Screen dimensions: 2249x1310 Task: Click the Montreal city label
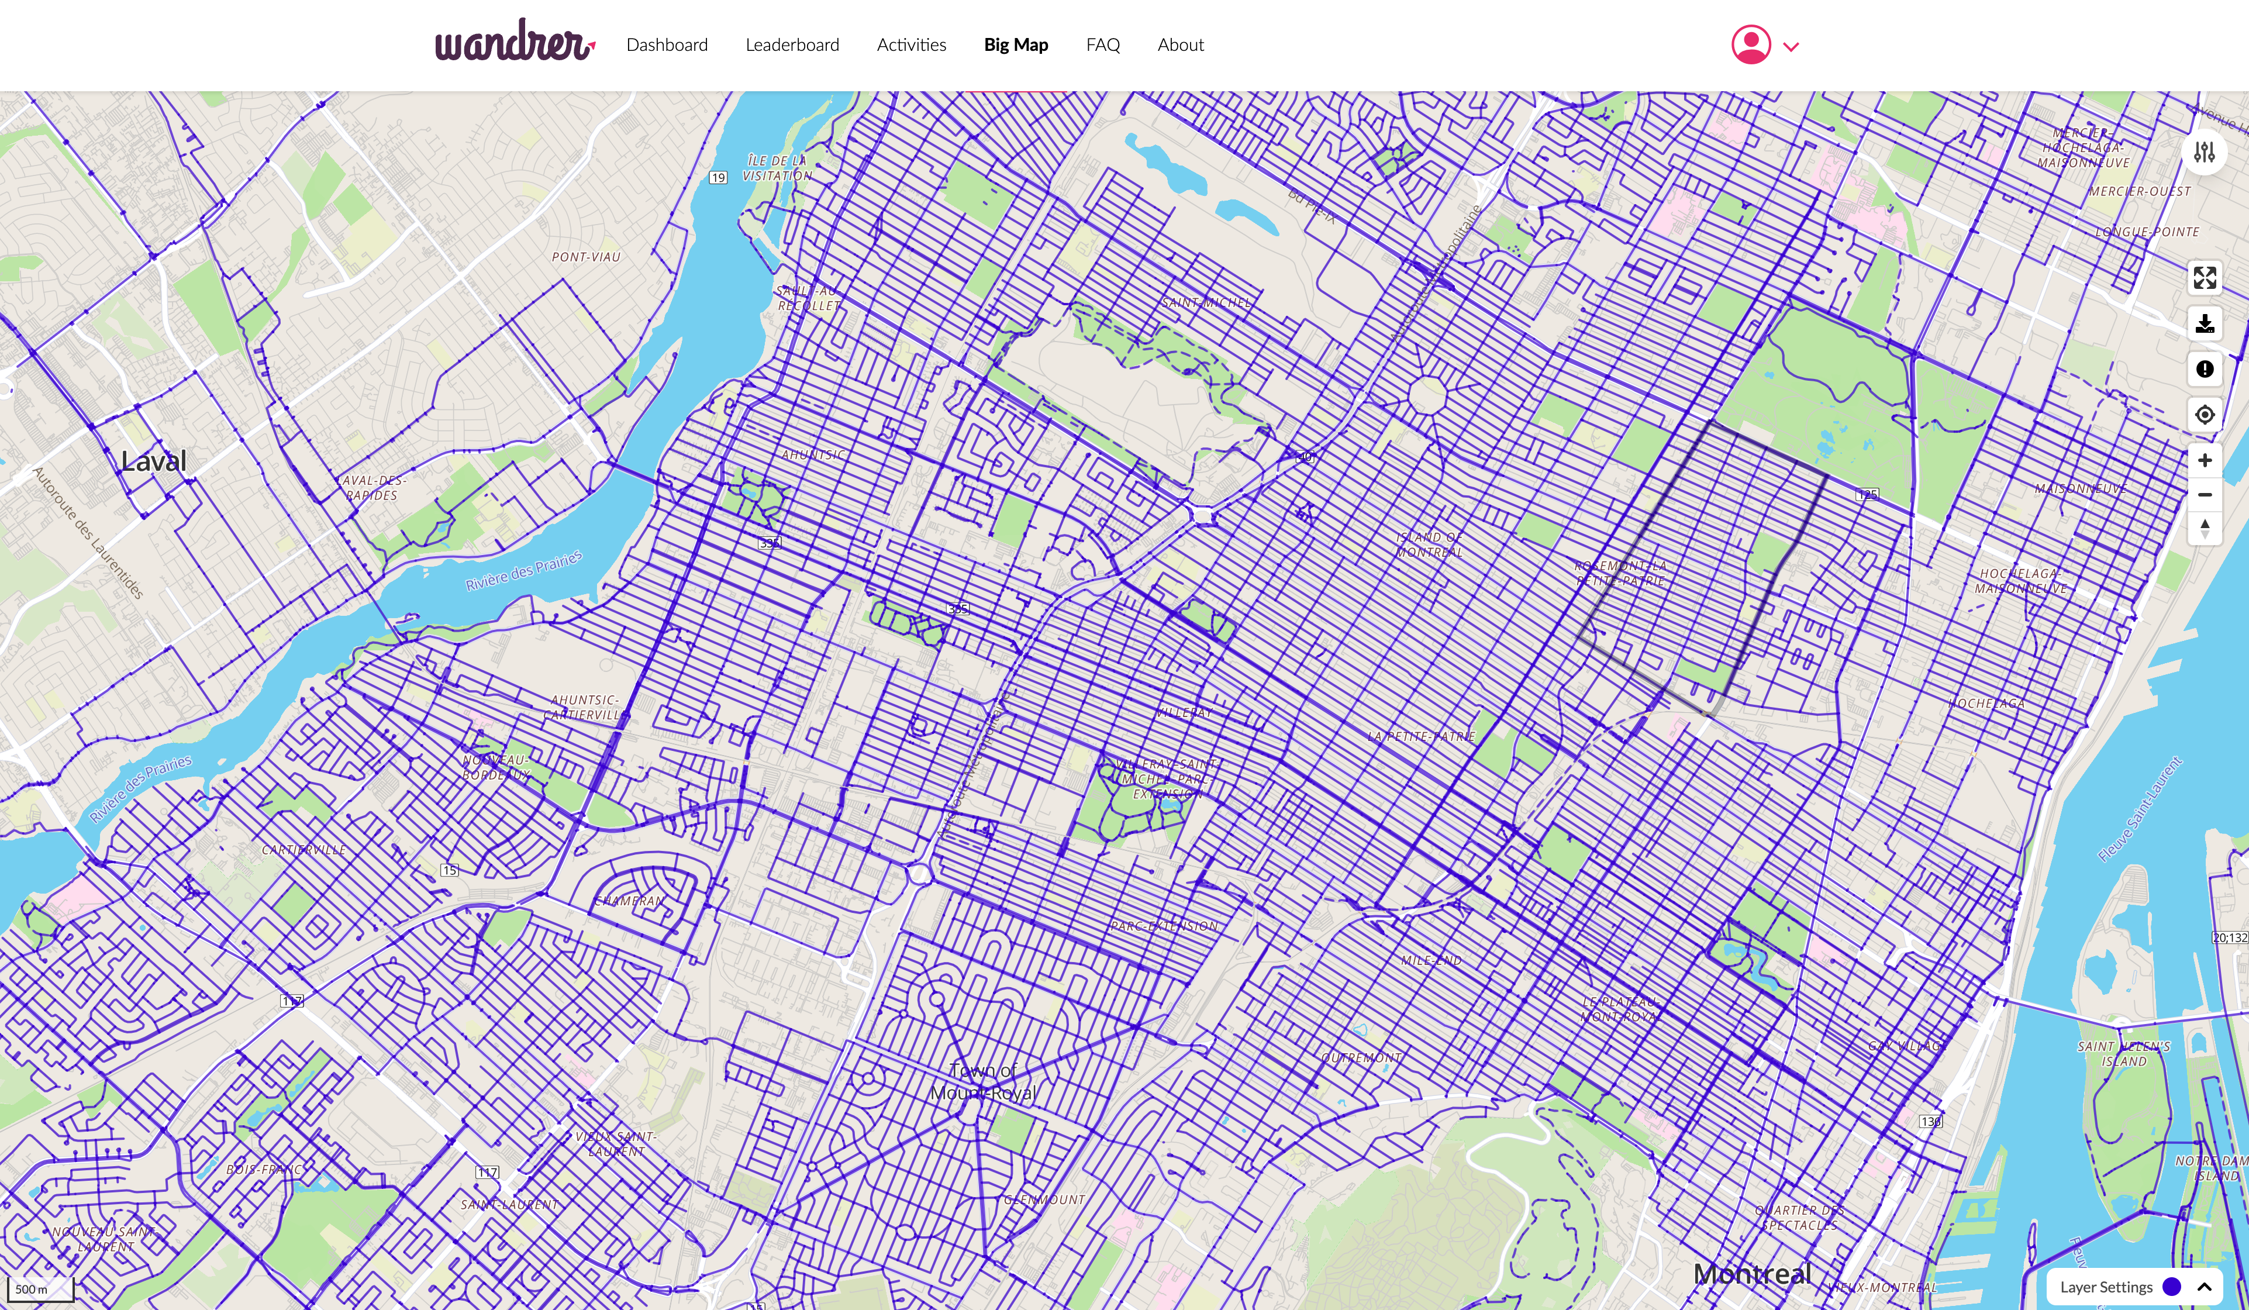[x=1752, y=1273]
